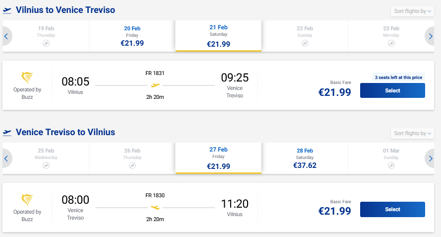The height and width of the screenshot is (237, 441).
Task: Click next dates arrow for Venice return flights
Action: coord(430,158)
